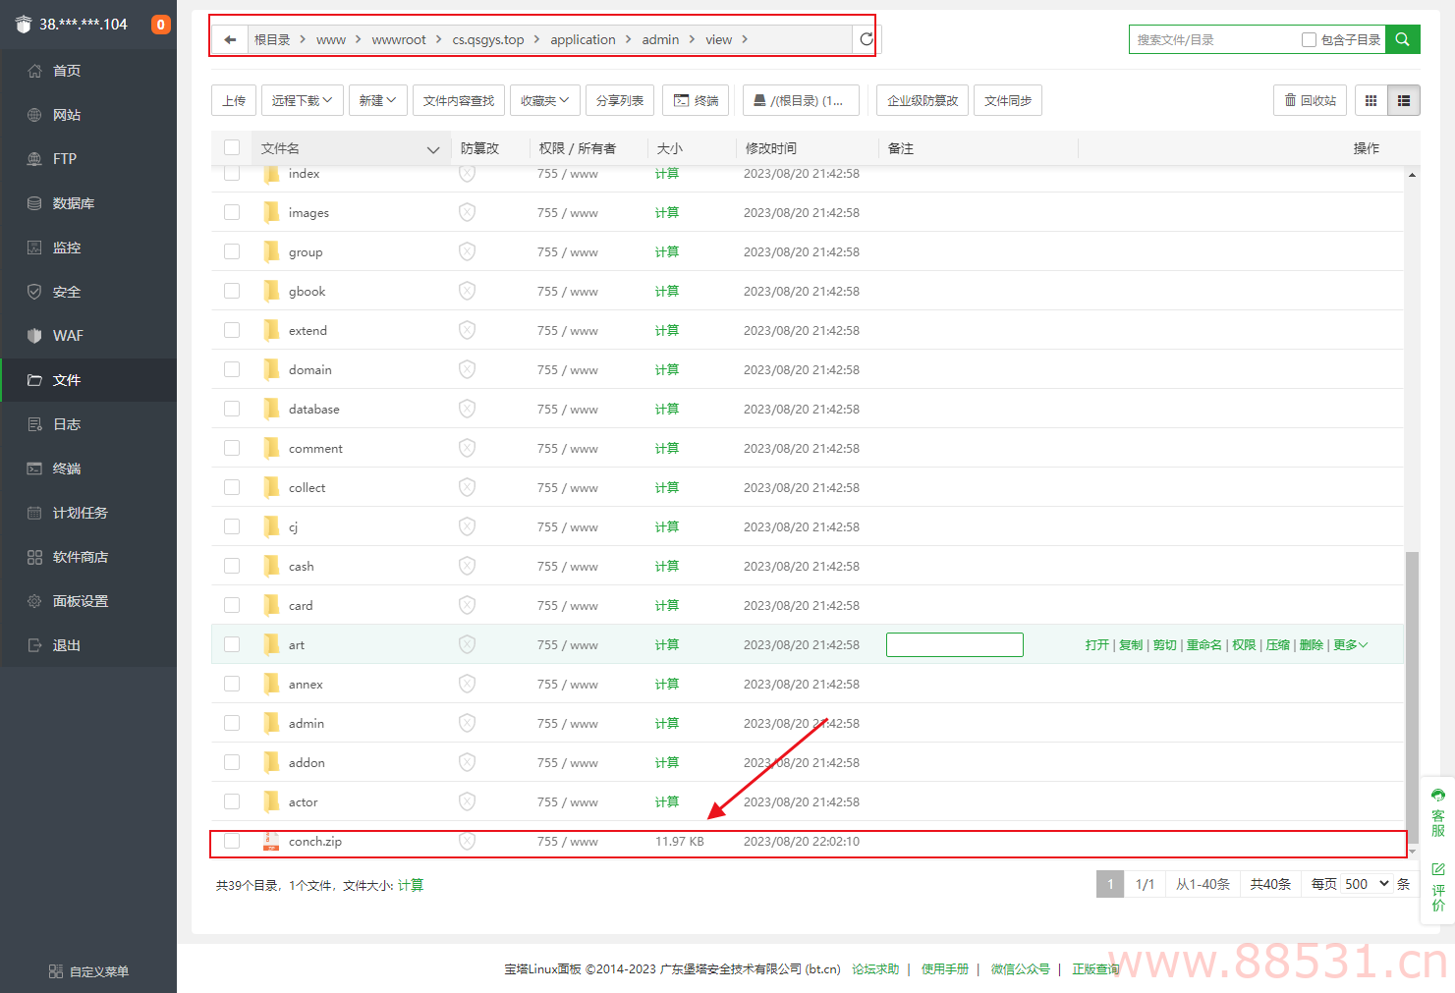Open the WAF sidebar item
Screen dimensions: 1455x993
coord(88,336)
